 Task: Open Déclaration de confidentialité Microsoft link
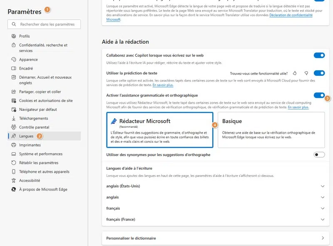click(291, 15)
